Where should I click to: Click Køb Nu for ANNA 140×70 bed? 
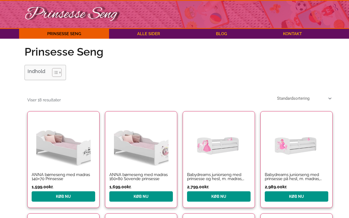63,196
